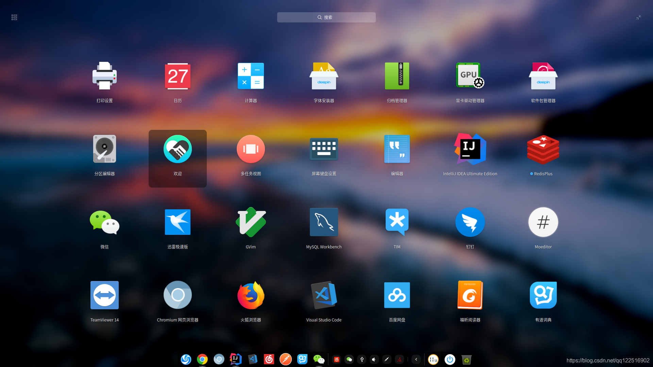Screen dimensions: 653x367
Task: Open 分区编辑器 partition editor
Action: [x=104, y=149]
